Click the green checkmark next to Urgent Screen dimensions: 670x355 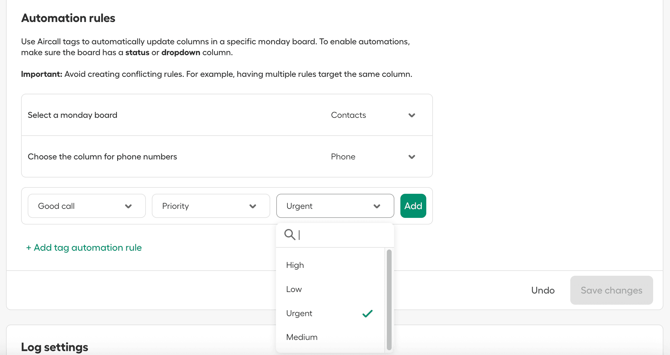[367, 313]
